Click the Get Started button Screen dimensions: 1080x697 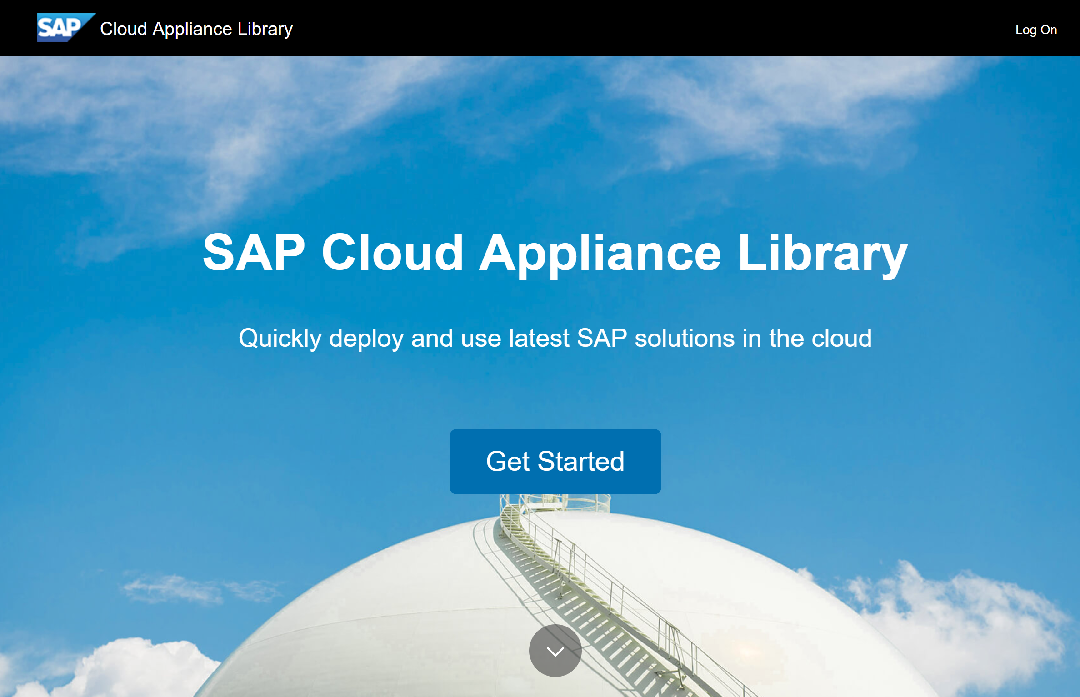555,461
